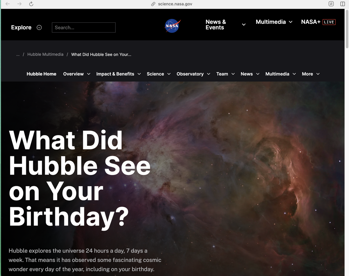The height and width of the screenshot is (276, 349).
Task: Expand the Team chevron
Action: point(233,74)
